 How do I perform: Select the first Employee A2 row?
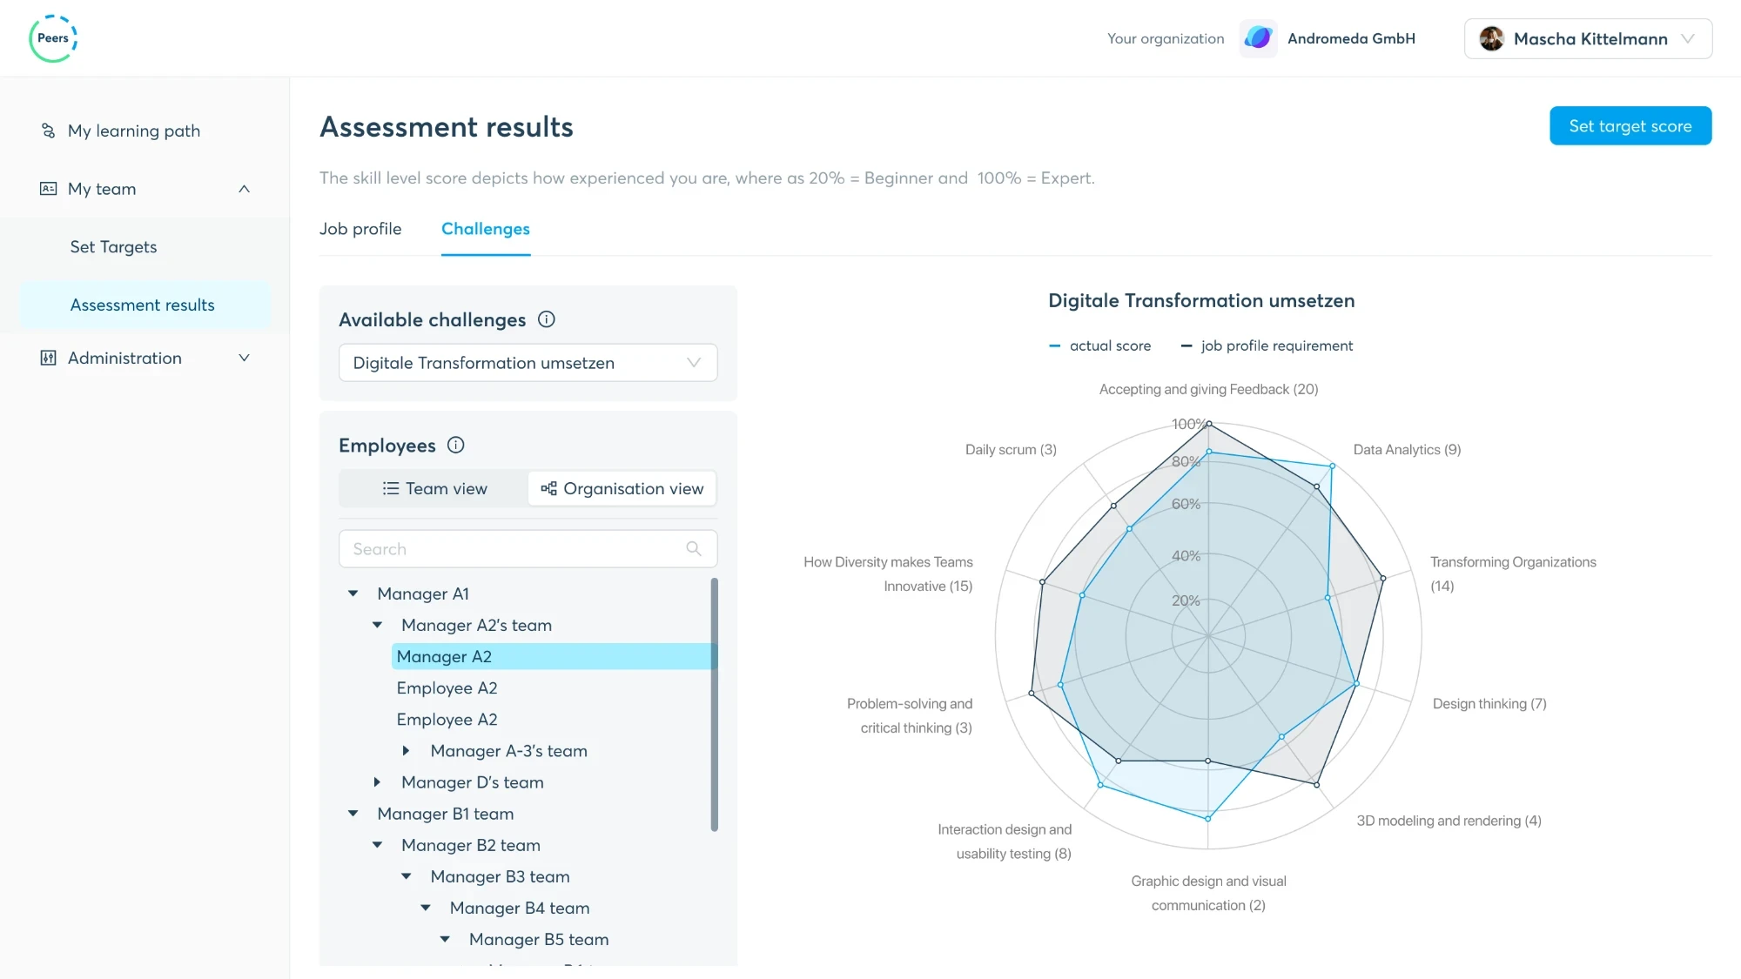click(x=447, y=687)
